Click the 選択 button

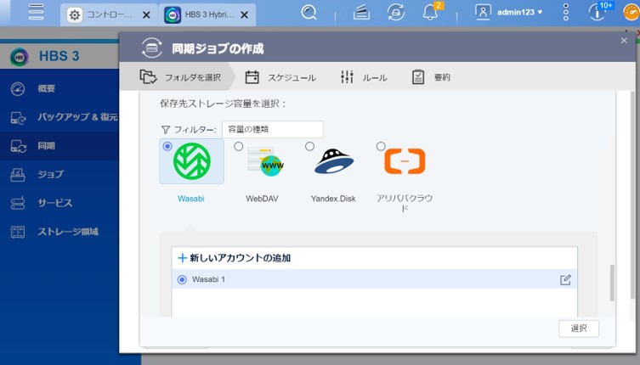pos(579,328)
